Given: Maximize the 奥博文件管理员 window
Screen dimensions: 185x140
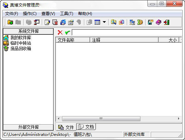Looking at the screenshot, I should 162,4.
